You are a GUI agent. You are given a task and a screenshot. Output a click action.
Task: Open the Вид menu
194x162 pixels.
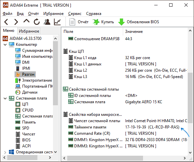pyautogui.click(x=20, y=14)
